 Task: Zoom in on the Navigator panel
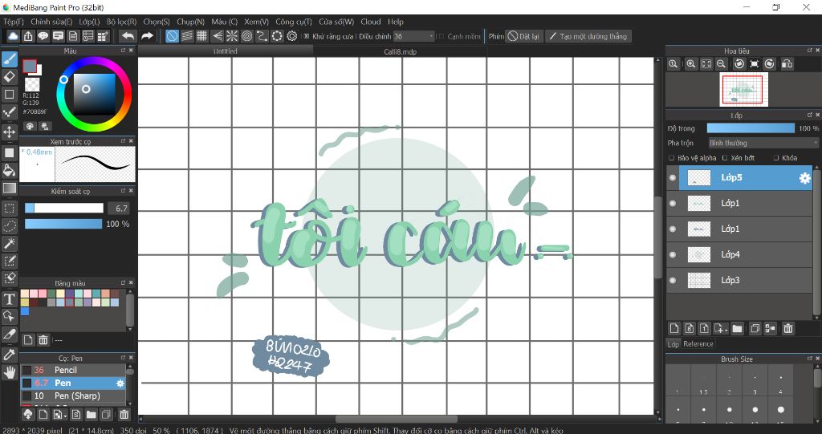(x=691, y=64)
